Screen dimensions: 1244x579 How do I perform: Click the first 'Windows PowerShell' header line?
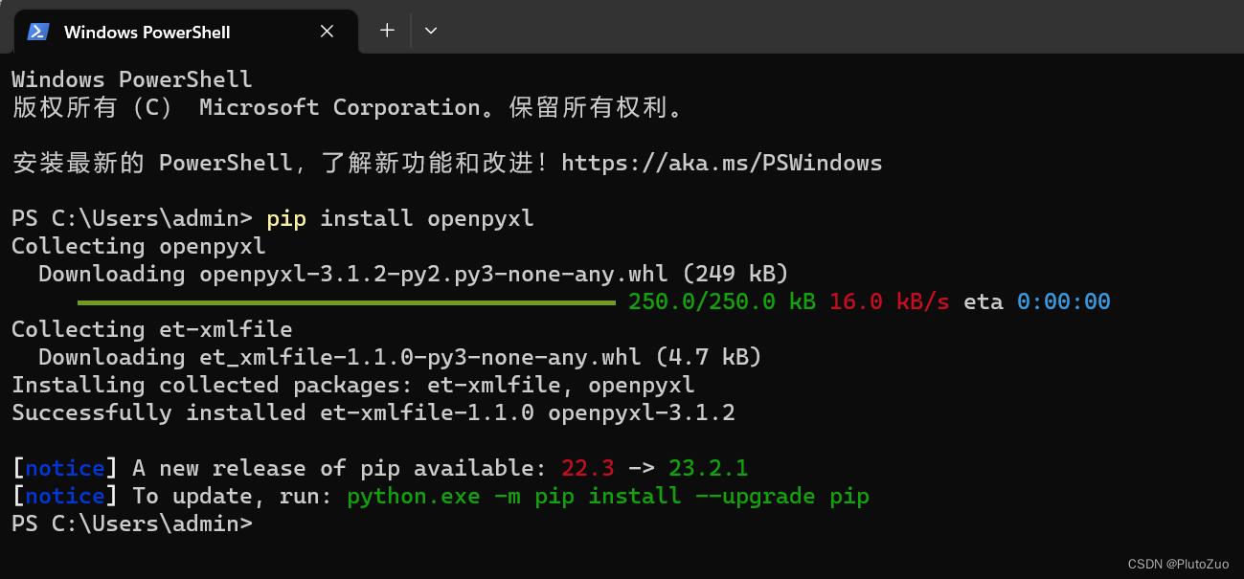(132, 79)
